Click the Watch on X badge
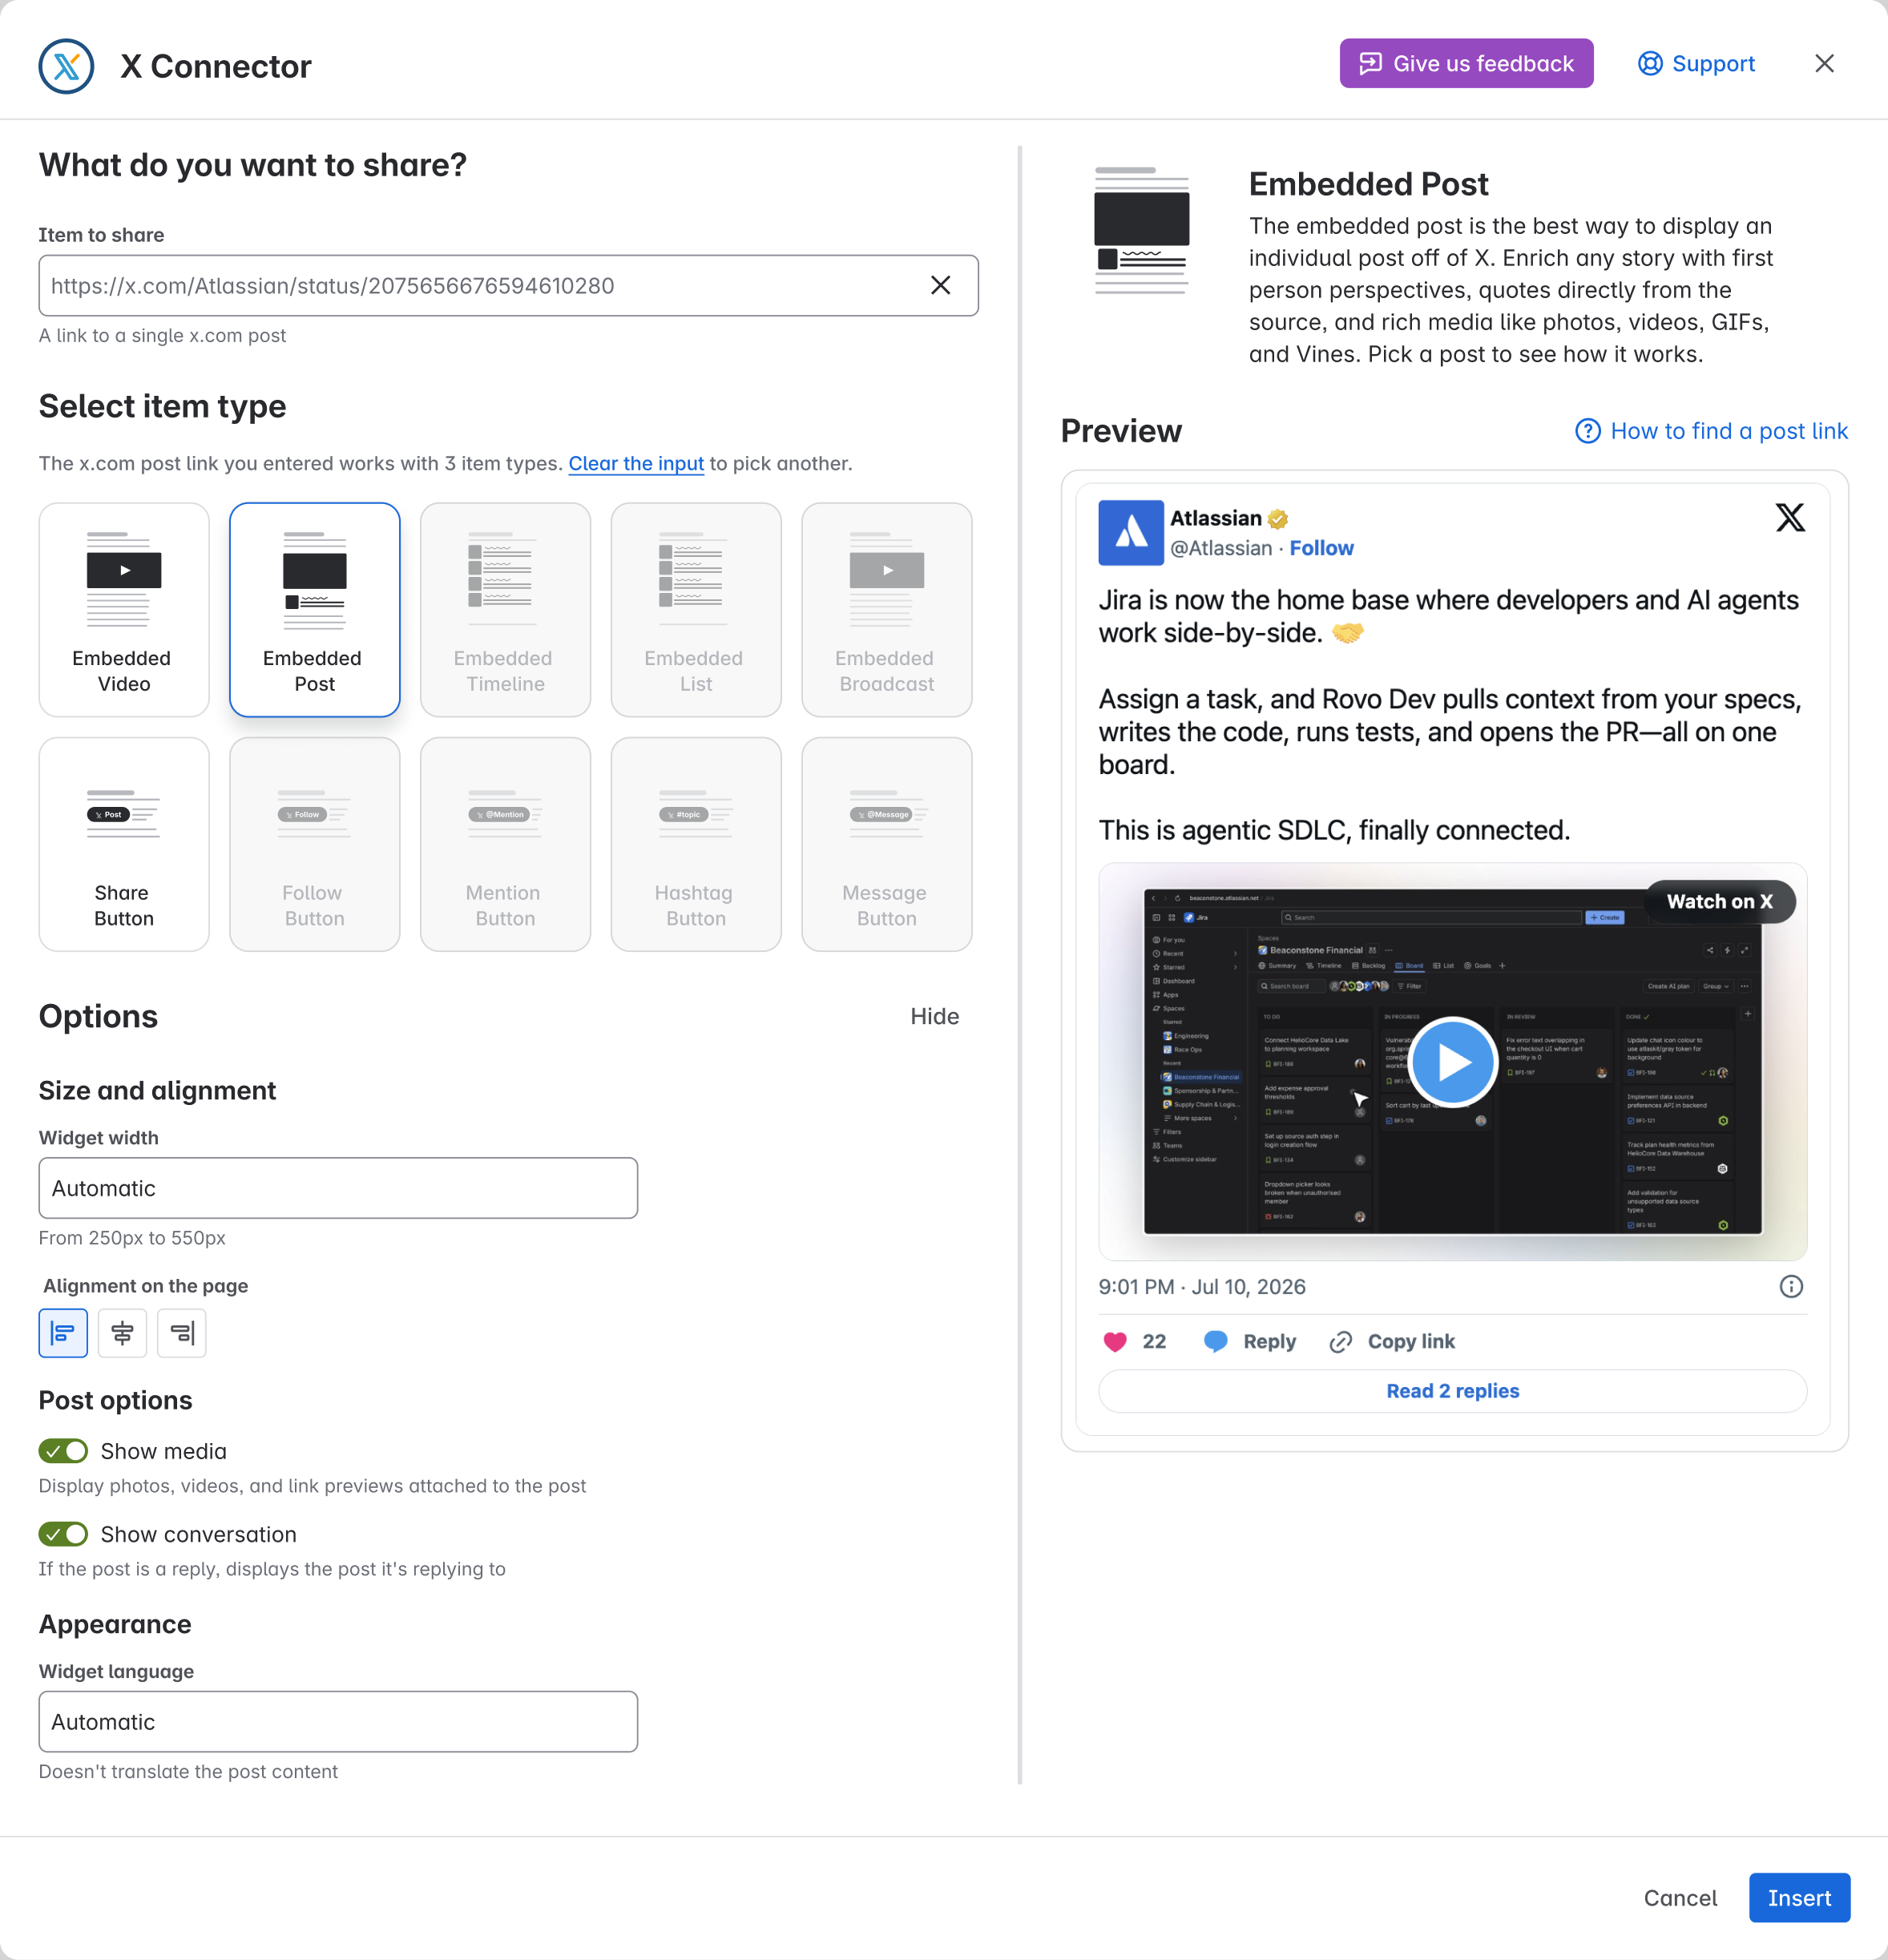The image size is (1888, 1960). [x=1719, y=901]
